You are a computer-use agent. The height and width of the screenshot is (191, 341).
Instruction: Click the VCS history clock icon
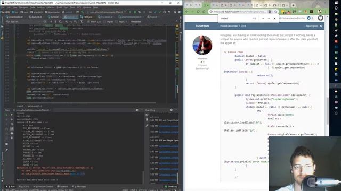(x=165, y=12)
